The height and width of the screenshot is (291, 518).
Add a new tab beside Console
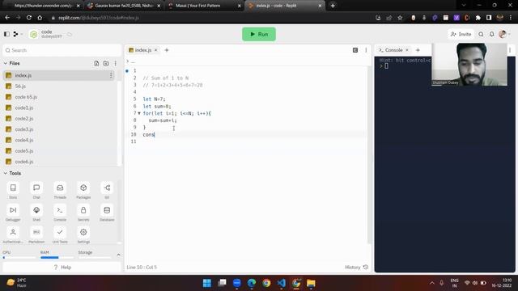point(418,50)
